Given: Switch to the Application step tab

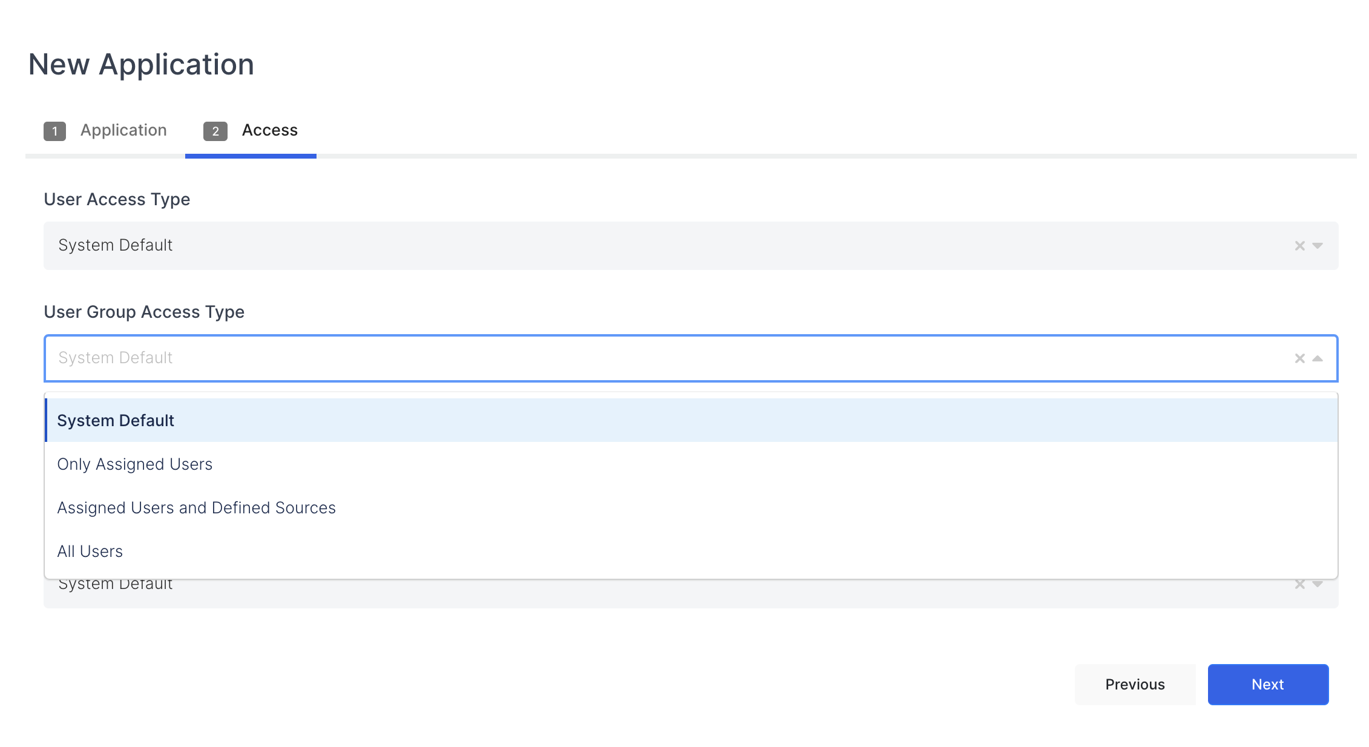Looking at the screenshot, I should (123, 130).
